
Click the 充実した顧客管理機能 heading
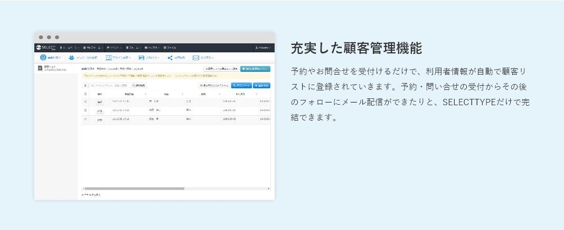tap(356, 48)
